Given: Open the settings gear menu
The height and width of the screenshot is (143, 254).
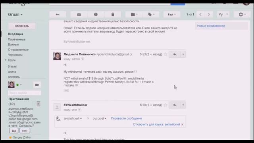Looking at the screenshot, I should 242,14.
